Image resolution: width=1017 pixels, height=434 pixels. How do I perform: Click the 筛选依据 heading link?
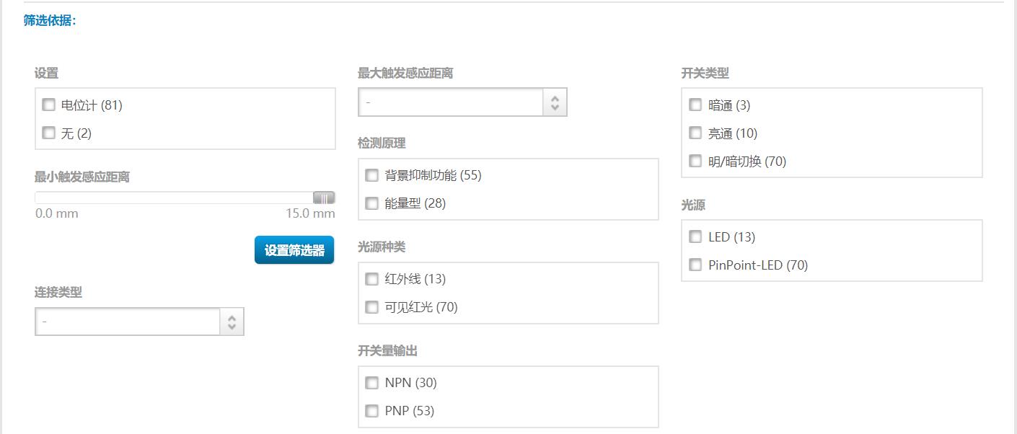[50, 20]
